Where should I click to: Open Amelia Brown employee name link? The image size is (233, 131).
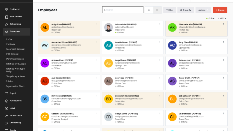coord(126,42)
